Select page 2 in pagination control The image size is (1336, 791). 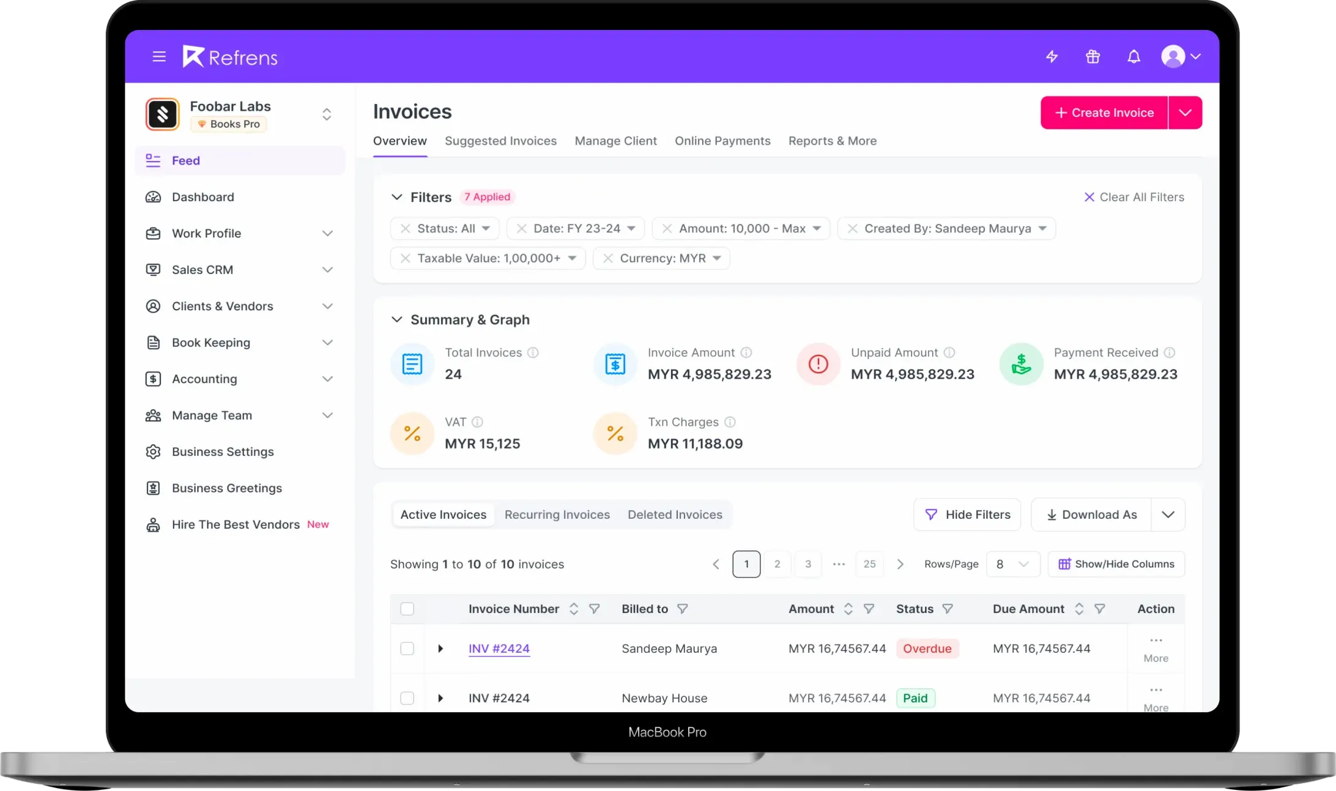[777, 563]
